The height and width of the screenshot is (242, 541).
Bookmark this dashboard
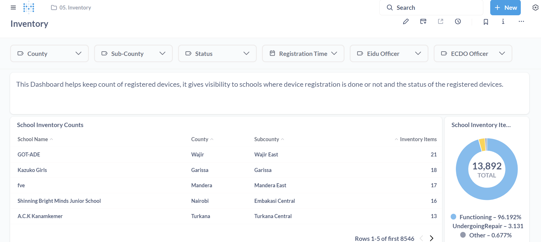486,22
